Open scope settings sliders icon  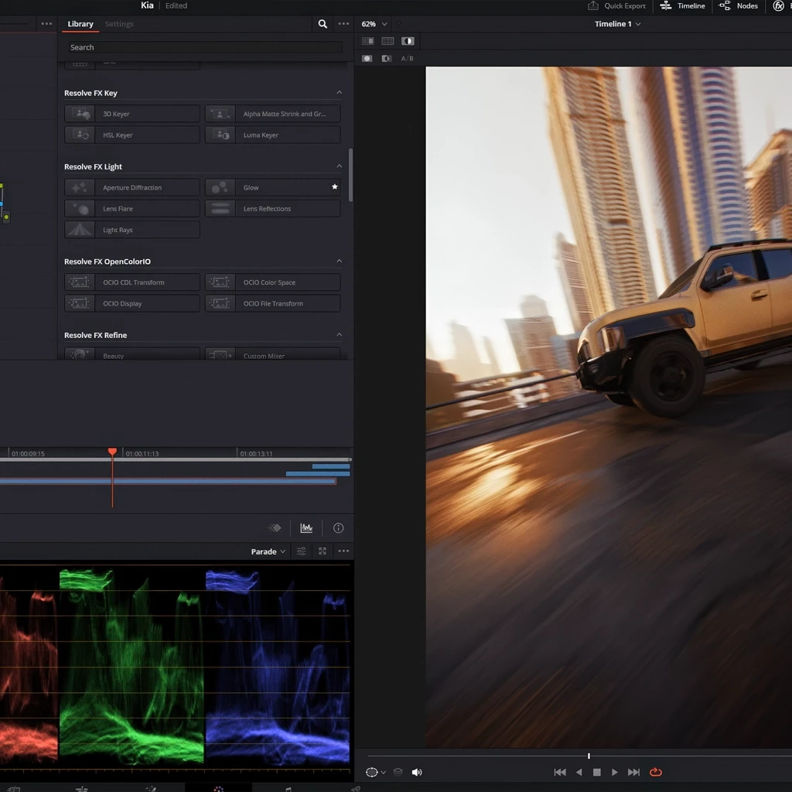point(302,551)
